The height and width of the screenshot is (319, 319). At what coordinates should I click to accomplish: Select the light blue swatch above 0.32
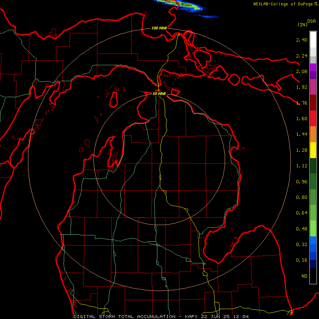pos(313,240)
